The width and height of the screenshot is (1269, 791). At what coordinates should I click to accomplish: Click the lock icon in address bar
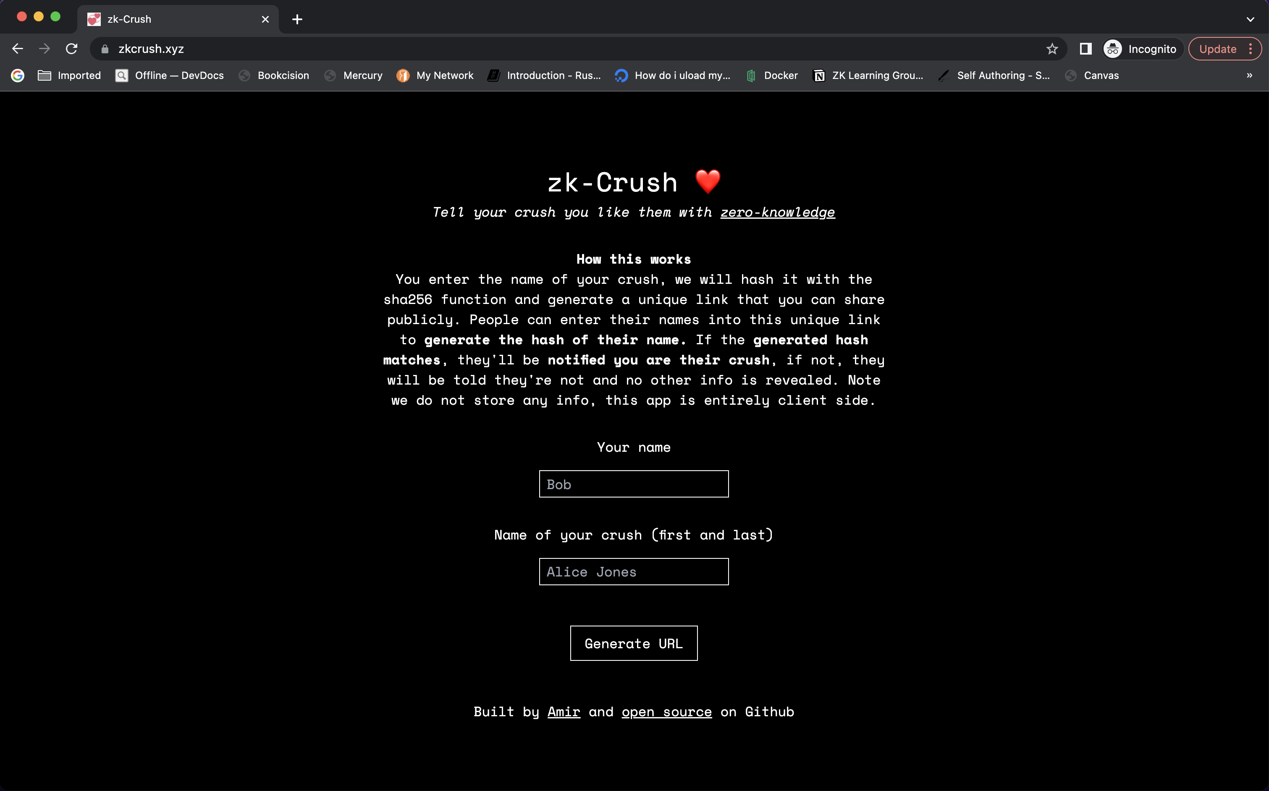click(x=105, y=49)
